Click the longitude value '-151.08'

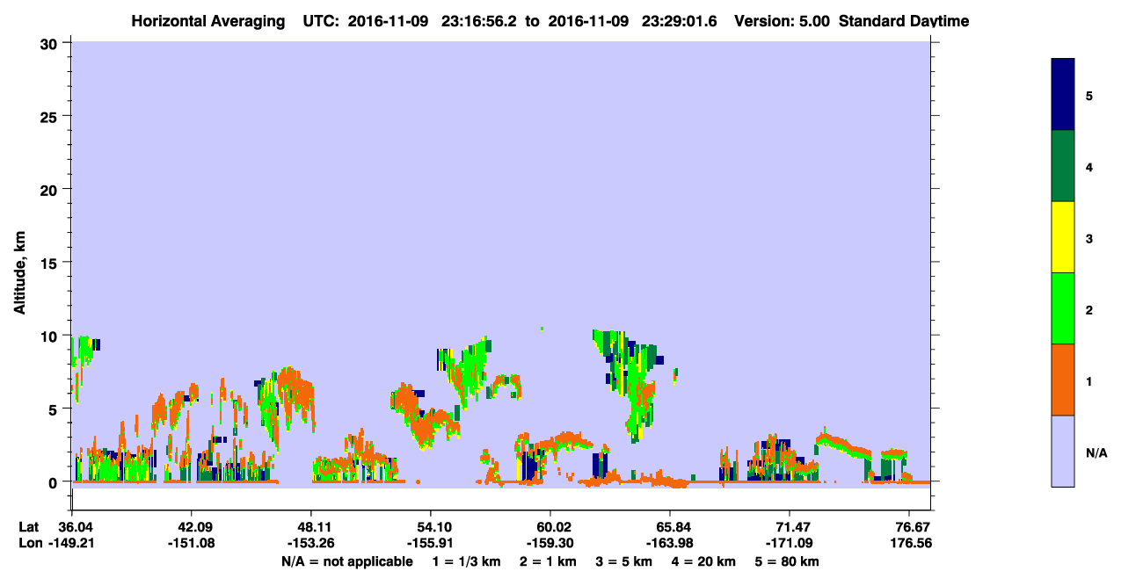(192, 543)
